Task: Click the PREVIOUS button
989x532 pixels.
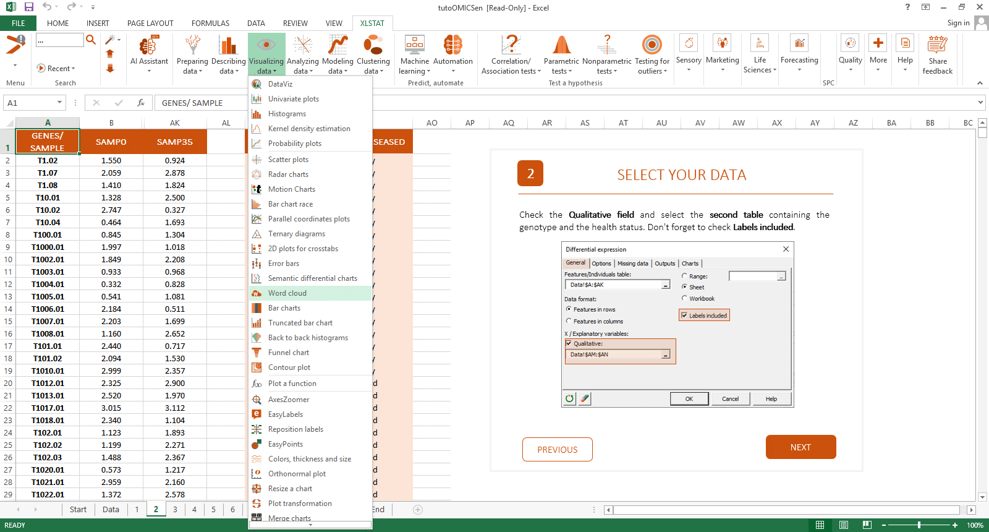Action: [557, 450]
